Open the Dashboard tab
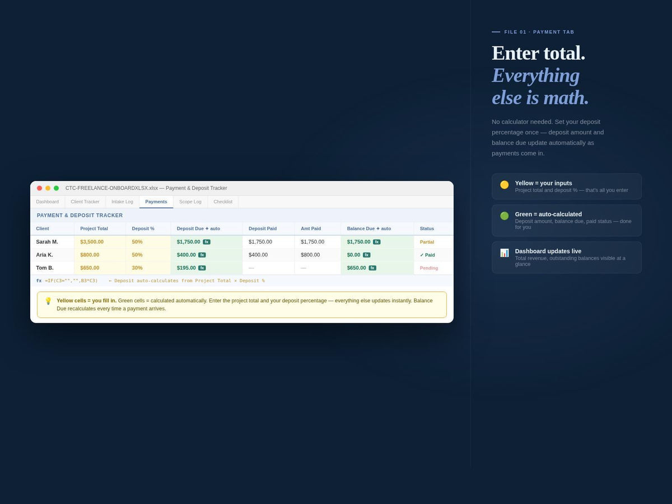The image size is (672, 504). pyautogui.click(x=48, y=202)
